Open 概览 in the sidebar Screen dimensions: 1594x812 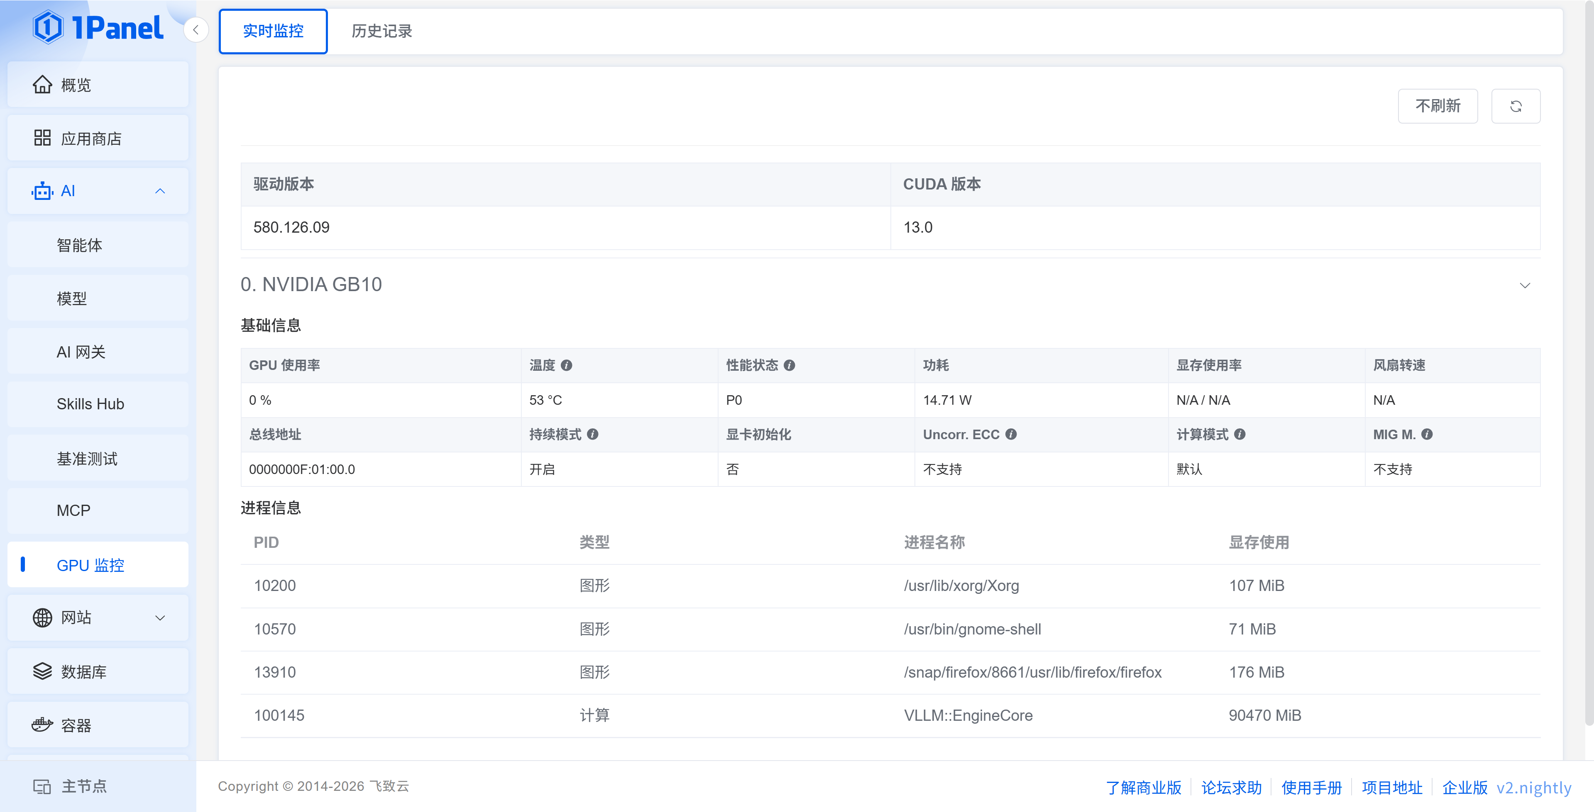98,85
